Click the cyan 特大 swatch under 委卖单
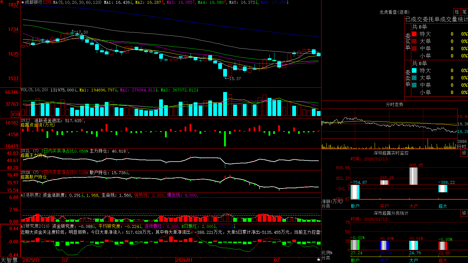The height and width of the screenshot is (263, 468). click(414, 70)
